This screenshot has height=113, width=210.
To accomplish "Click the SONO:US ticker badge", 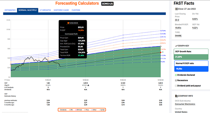I will click(x=107, y=4).
